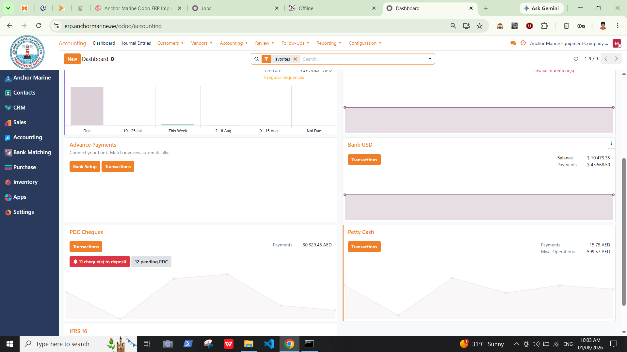Open Petty Cash Misc. Operations link
Viewport: 627px width, 352px height.
[x=557, y=252]
